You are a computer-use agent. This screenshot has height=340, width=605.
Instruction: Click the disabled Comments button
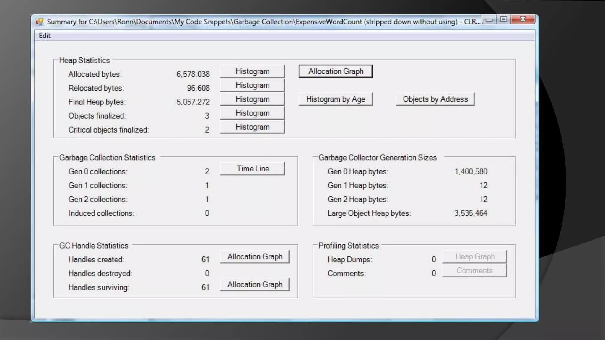click(x=474, y=271)
